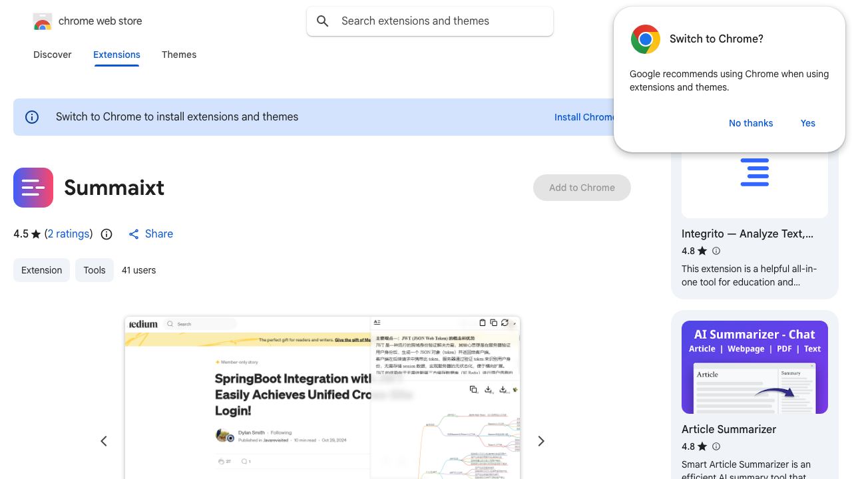Click the info icon in blue banner
This screenshot has height=479, width=852.
tap(32, 117)
